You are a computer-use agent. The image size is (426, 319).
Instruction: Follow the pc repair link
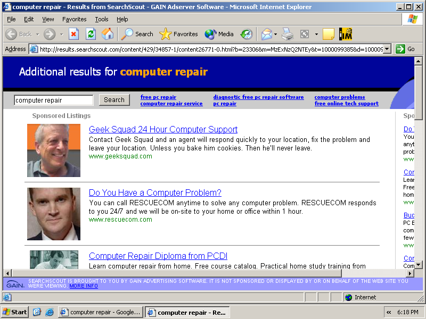(225, 104)
